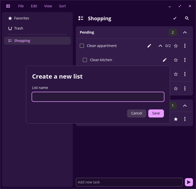The height and width of the screenshot is (189, 196).
Task: Star the last Pending task row
Action: pos(176,88)
